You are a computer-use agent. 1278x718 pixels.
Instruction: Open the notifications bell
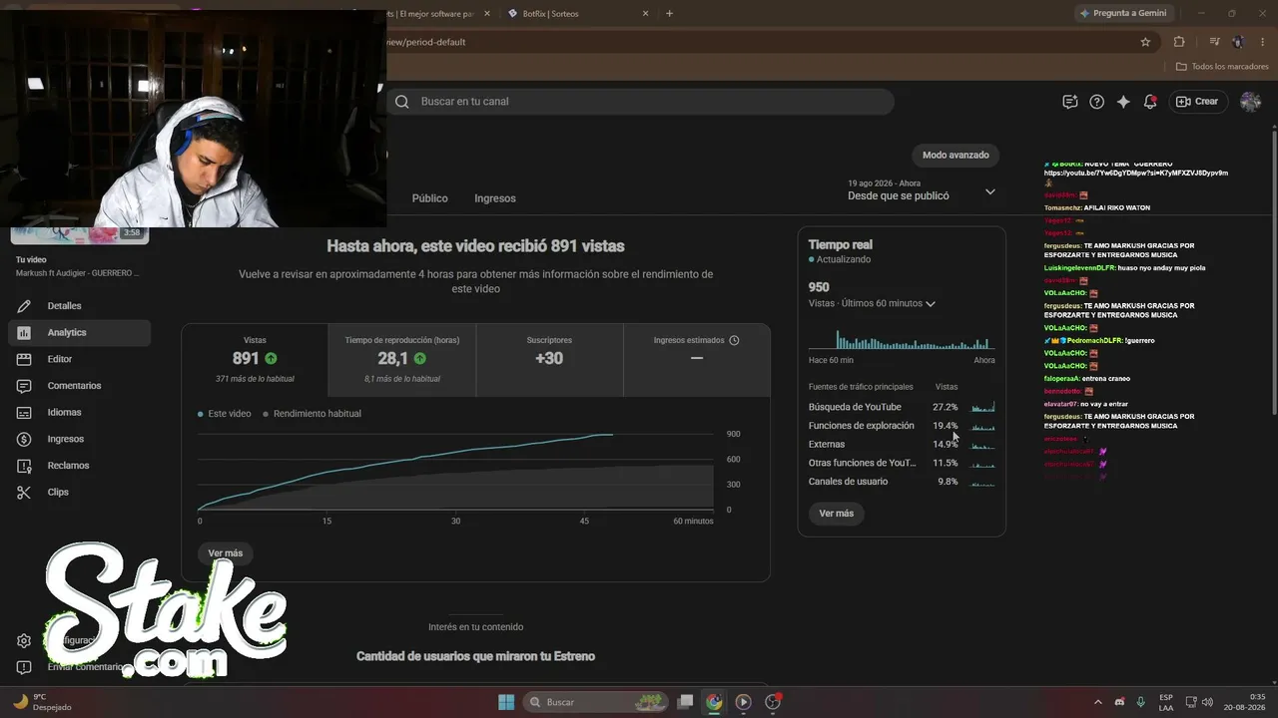(x=1150, y=102)
